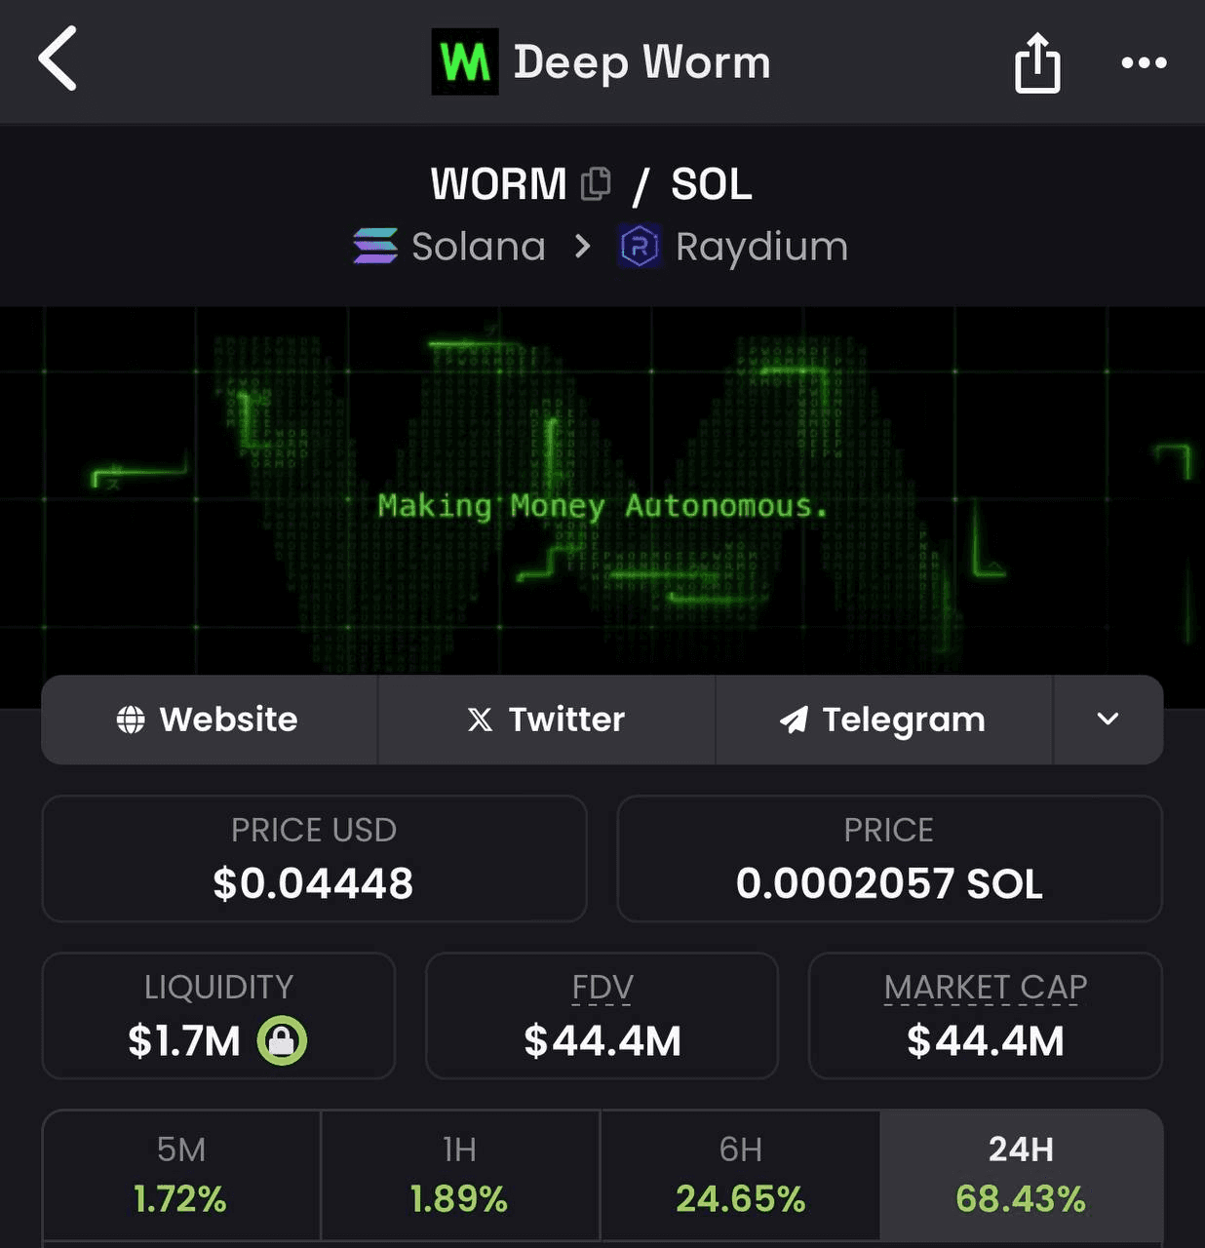
Task: Tap the MARKET CAP underlined label
Action: [x=986, y=988]
